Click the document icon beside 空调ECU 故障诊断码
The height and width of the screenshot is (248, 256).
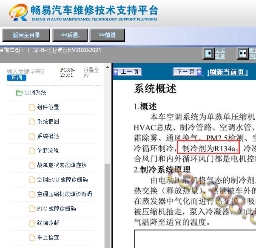click(x=32, y=180)
